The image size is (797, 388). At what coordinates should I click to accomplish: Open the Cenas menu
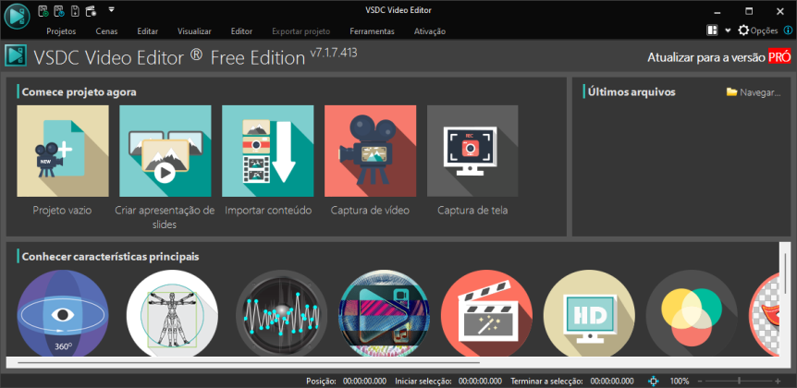[x=106, y=31]
